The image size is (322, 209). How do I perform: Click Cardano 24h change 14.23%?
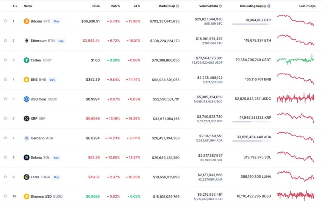[x=113, y=138]
